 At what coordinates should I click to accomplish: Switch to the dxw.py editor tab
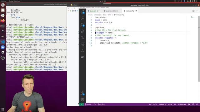pyautogui.click(x=93, y=11)
